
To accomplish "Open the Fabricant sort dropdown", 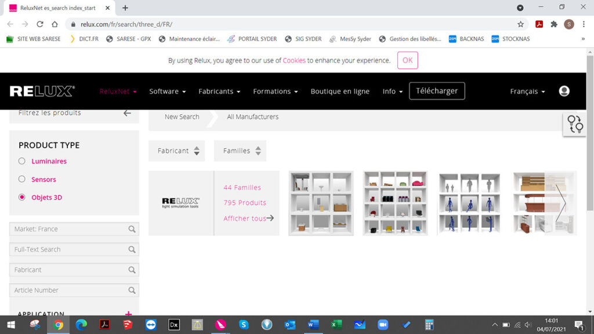I will click(177, 151).
